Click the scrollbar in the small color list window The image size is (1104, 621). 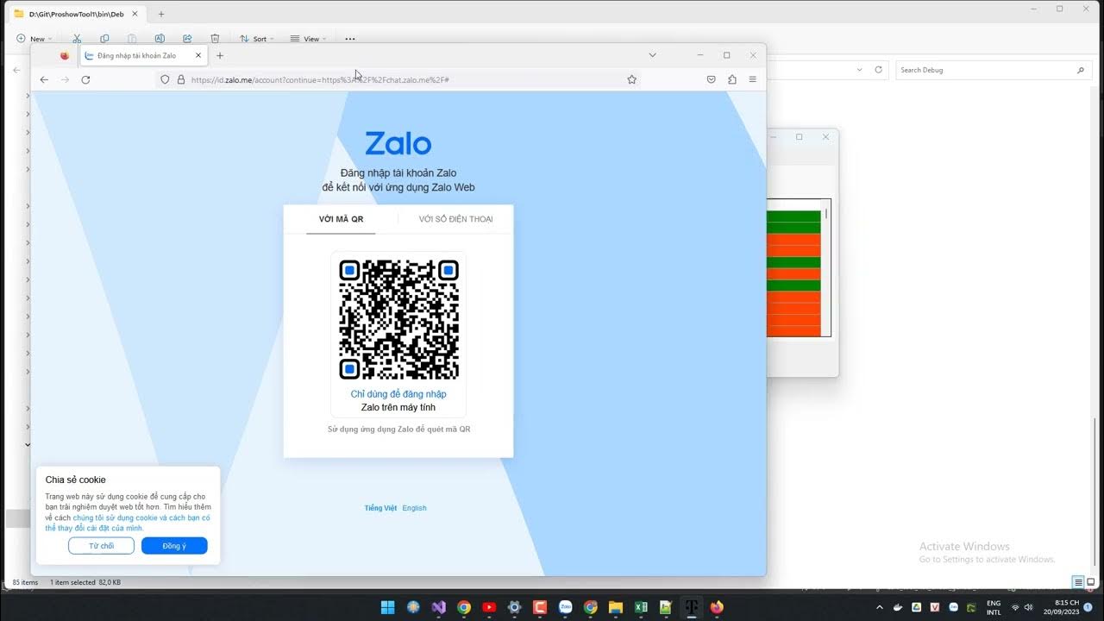tap(826, 213)
